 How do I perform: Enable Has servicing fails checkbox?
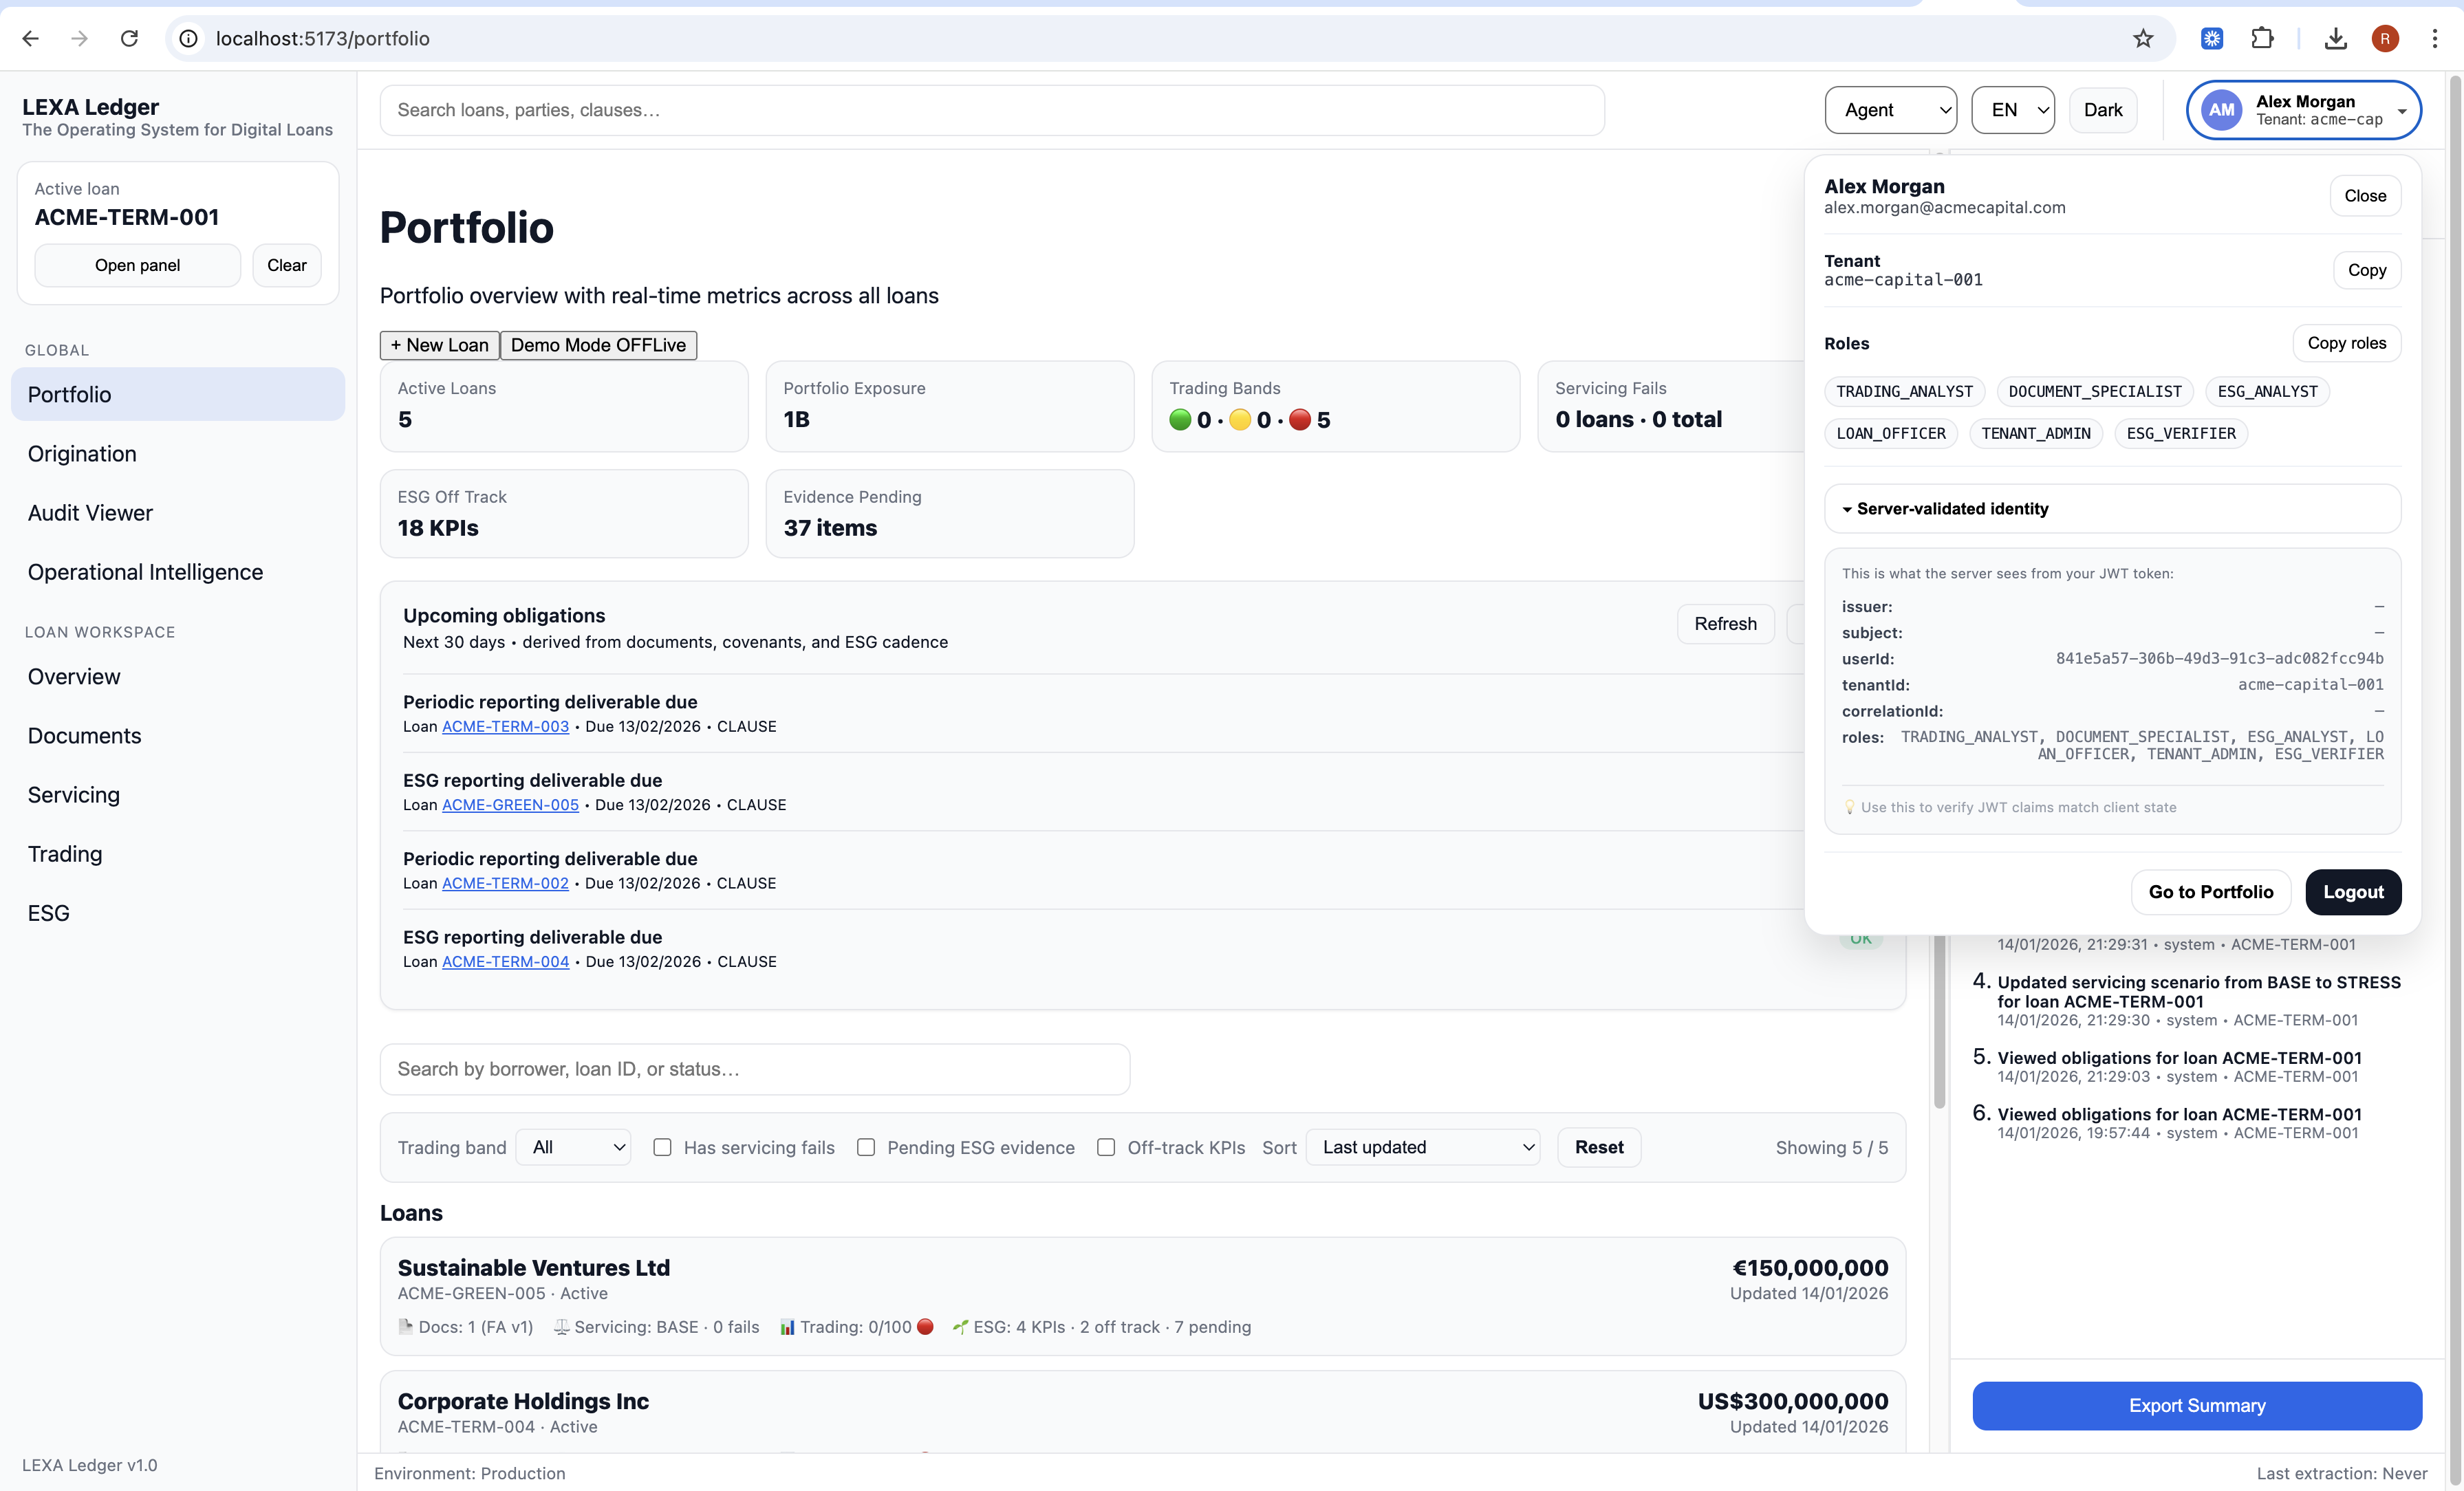[x=662, y=1147]
